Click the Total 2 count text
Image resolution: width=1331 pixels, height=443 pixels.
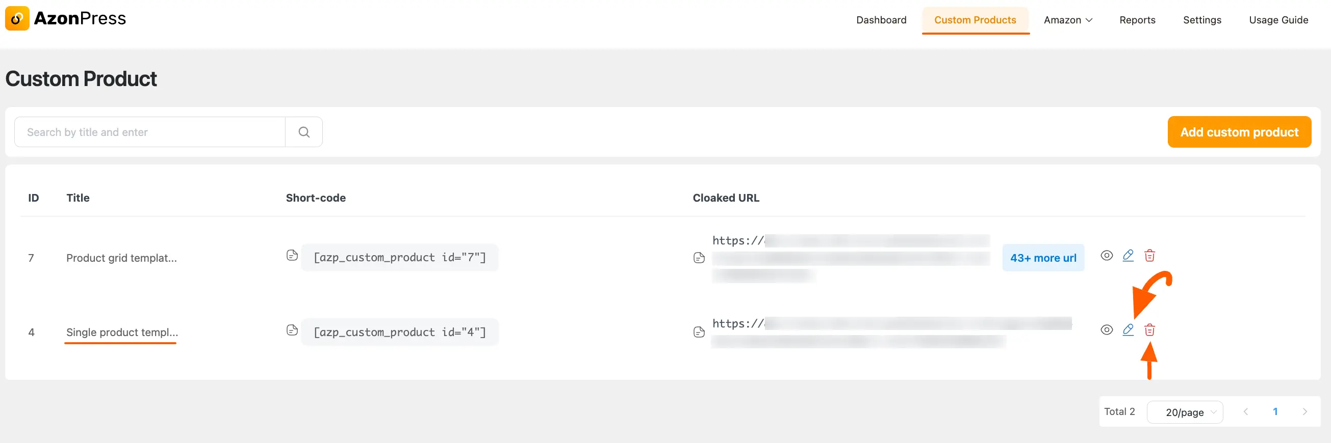pos(1119,411)
